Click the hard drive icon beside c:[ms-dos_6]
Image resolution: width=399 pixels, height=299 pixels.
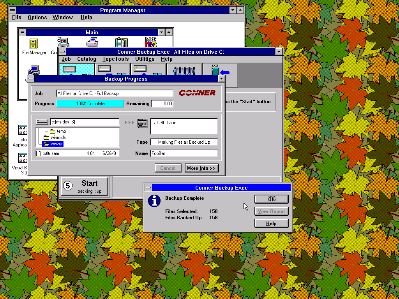coord(42,122)
